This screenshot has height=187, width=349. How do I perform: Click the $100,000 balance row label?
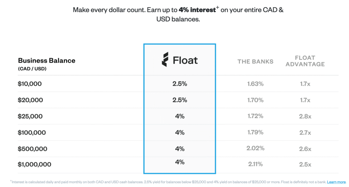pyautogui.click(x=32, y=133)
